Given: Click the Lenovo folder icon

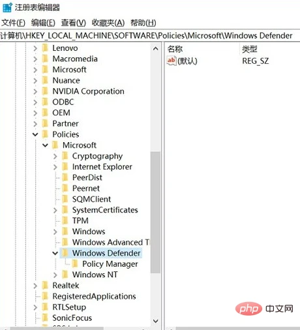Looking at the screenshot, I should click(45, 48).
